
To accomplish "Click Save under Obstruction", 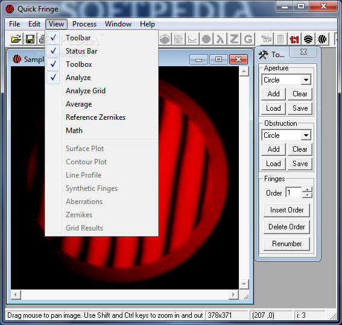I will [300, 164].
